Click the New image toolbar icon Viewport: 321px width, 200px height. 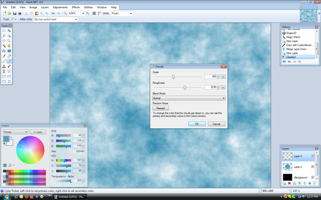[x=4, y=13]
